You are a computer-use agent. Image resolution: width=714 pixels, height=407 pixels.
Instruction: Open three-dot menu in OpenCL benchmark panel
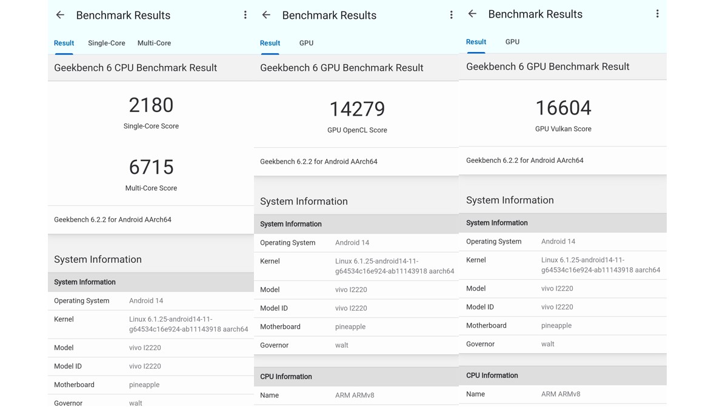pyautogui.click(x=452, y=15)
